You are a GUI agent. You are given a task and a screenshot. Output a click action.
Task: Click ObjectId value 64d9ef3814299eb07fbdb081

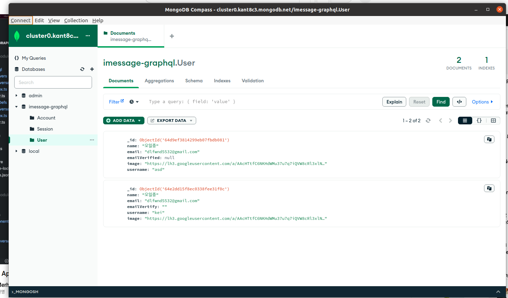coord(184,140)
